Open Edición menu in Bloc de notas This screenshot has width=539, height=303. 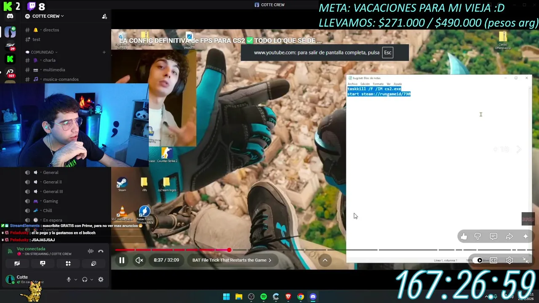[x=365, y=84]
